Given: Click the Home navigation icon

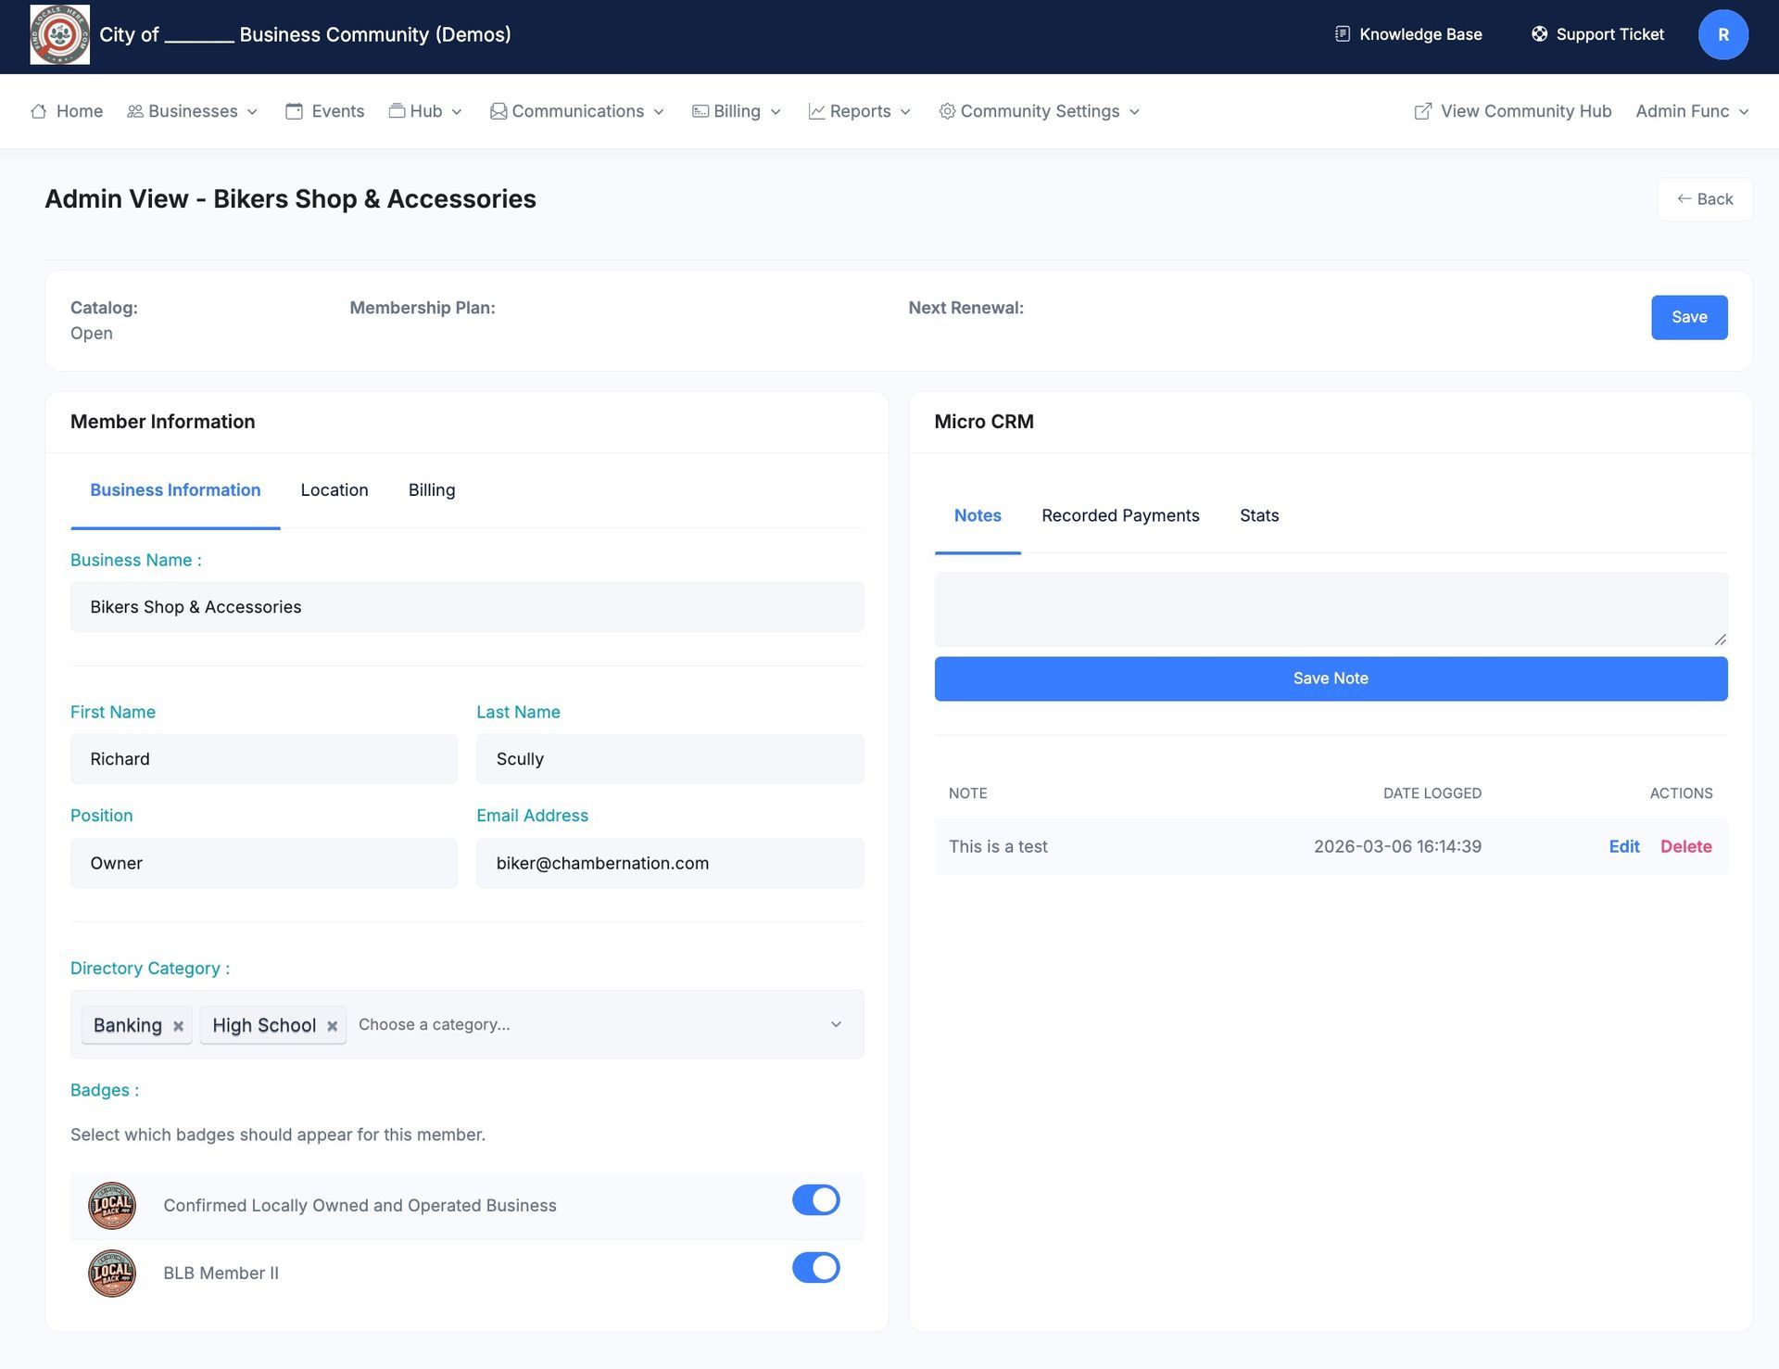Looking at the screenshot, I should pyautogui.click(x=39, y=111).
